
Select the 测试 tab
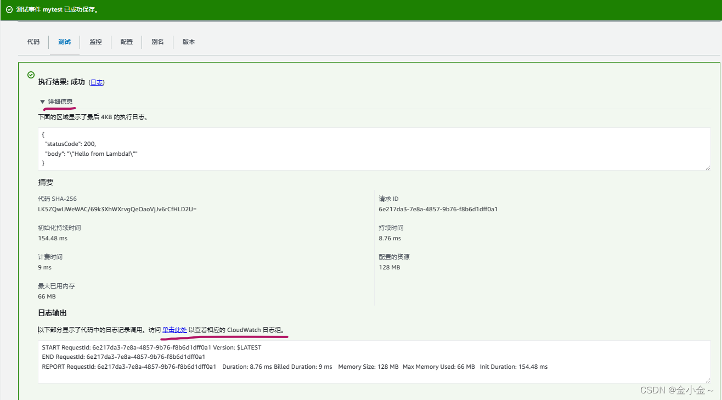click(x=65, y=42)
